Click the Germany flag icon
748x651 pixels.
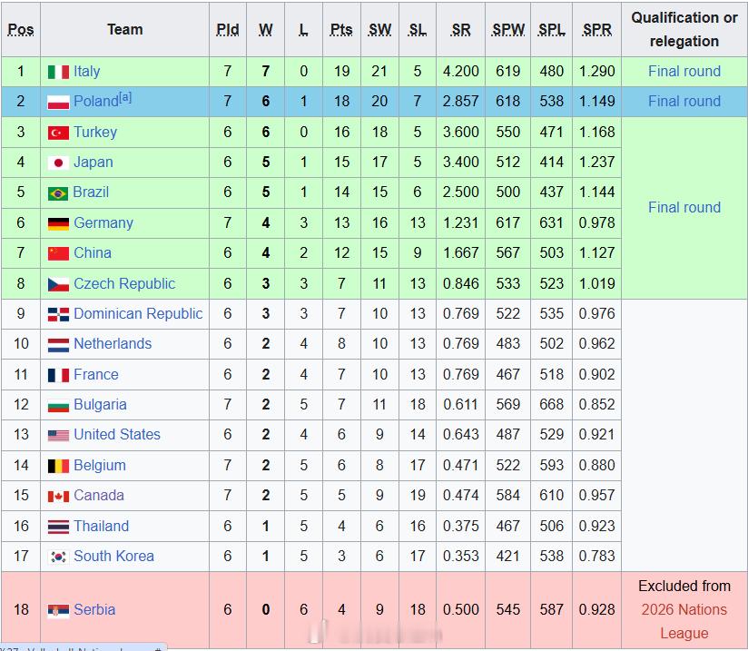pyautogui.click(x=58, y=223)
